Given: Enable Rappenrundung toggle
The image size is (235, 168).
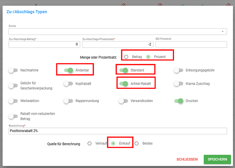Looking at the screenshot, I should pos(68,101).
